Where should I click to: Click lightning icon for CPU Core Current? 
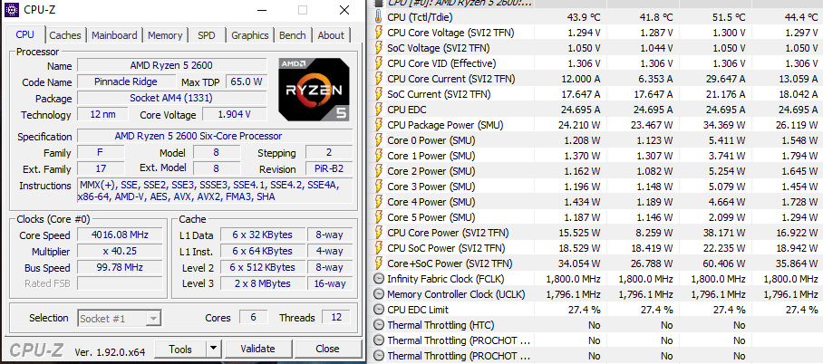coord(379,79)
